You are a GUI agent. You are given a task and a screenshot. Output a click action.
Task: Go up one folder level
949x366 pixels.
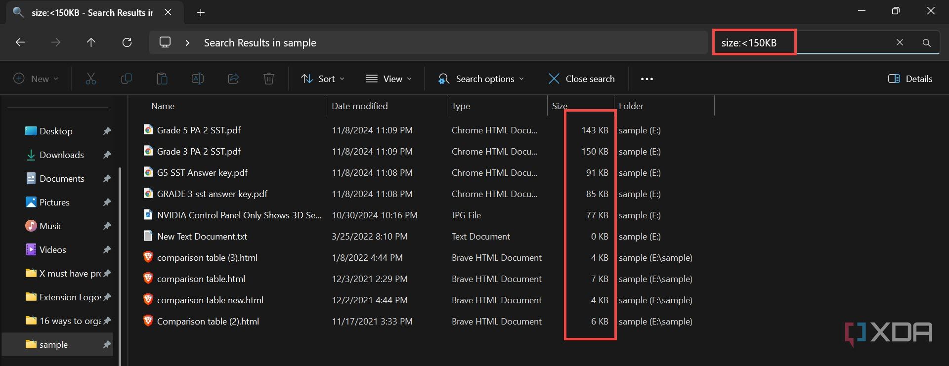click(x=91, y=42)
